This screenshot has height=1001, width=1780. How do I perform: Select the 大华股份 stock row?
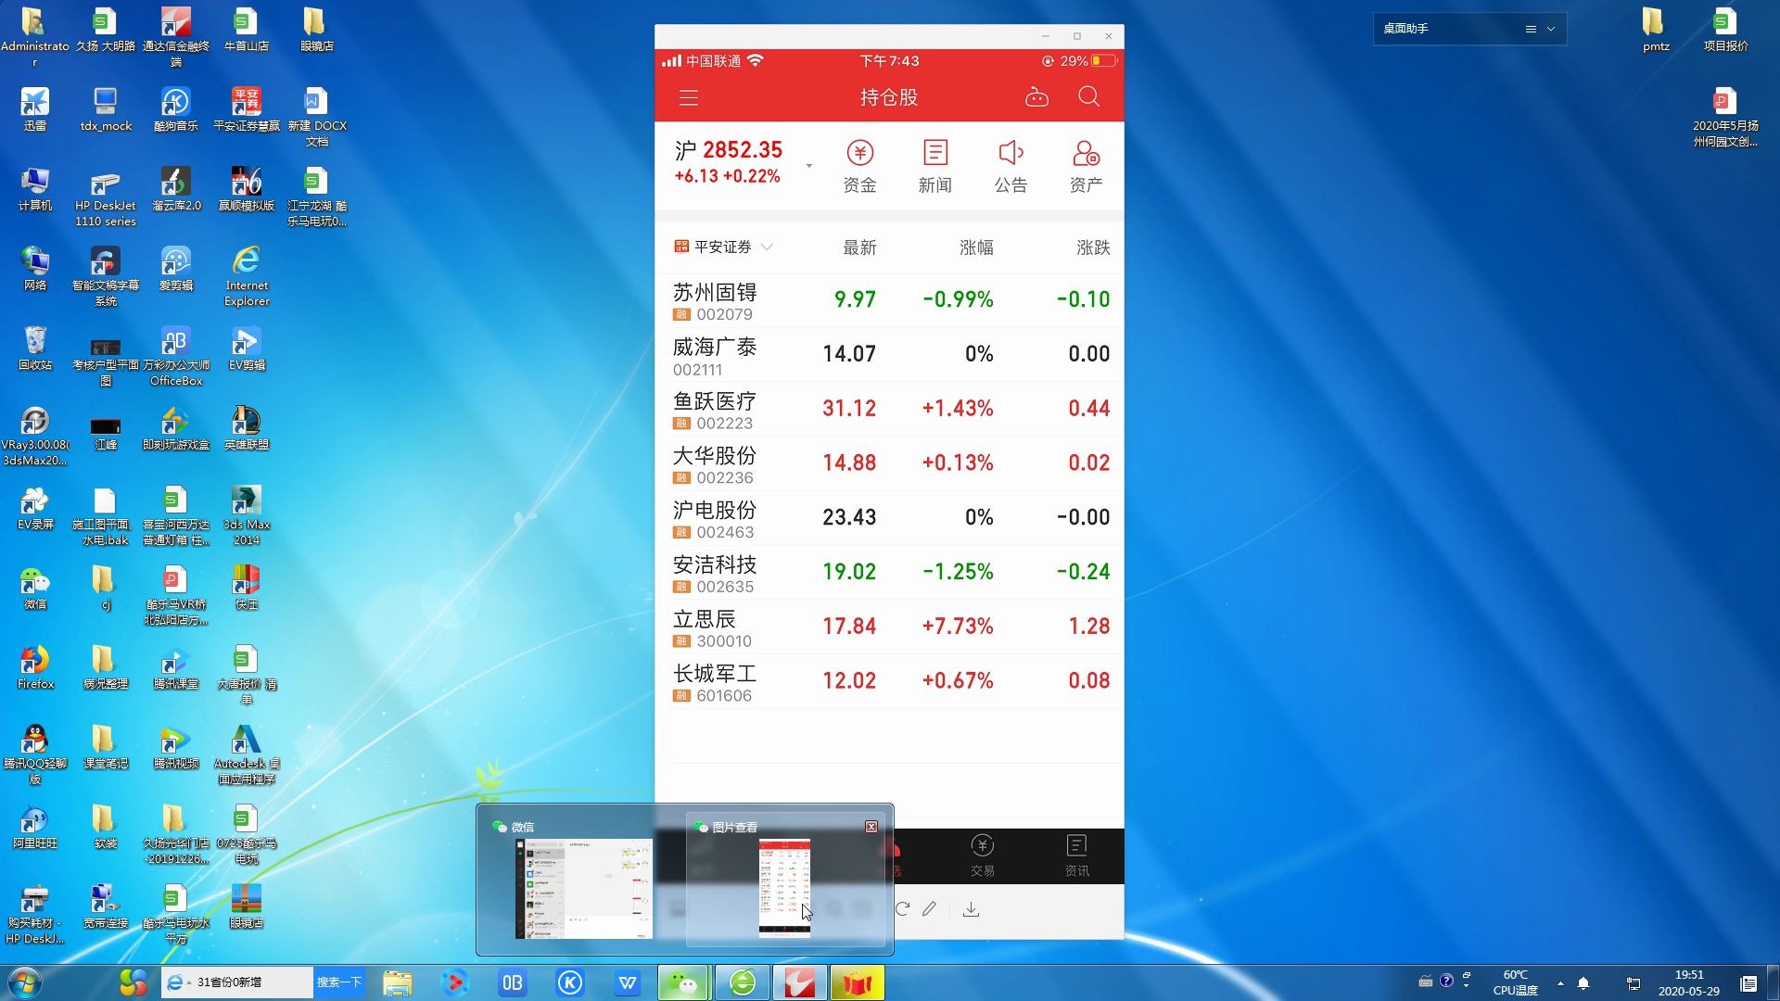[889, 464]
